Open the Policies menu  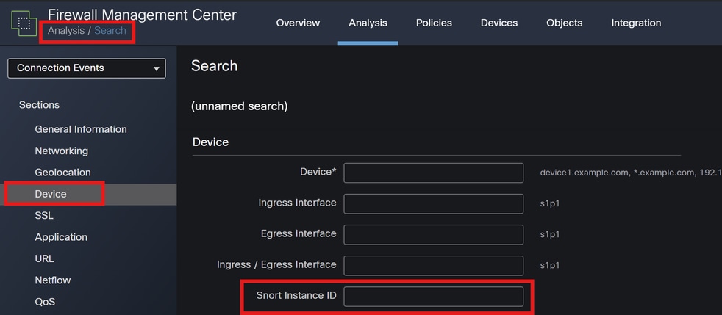click(434, 23)
